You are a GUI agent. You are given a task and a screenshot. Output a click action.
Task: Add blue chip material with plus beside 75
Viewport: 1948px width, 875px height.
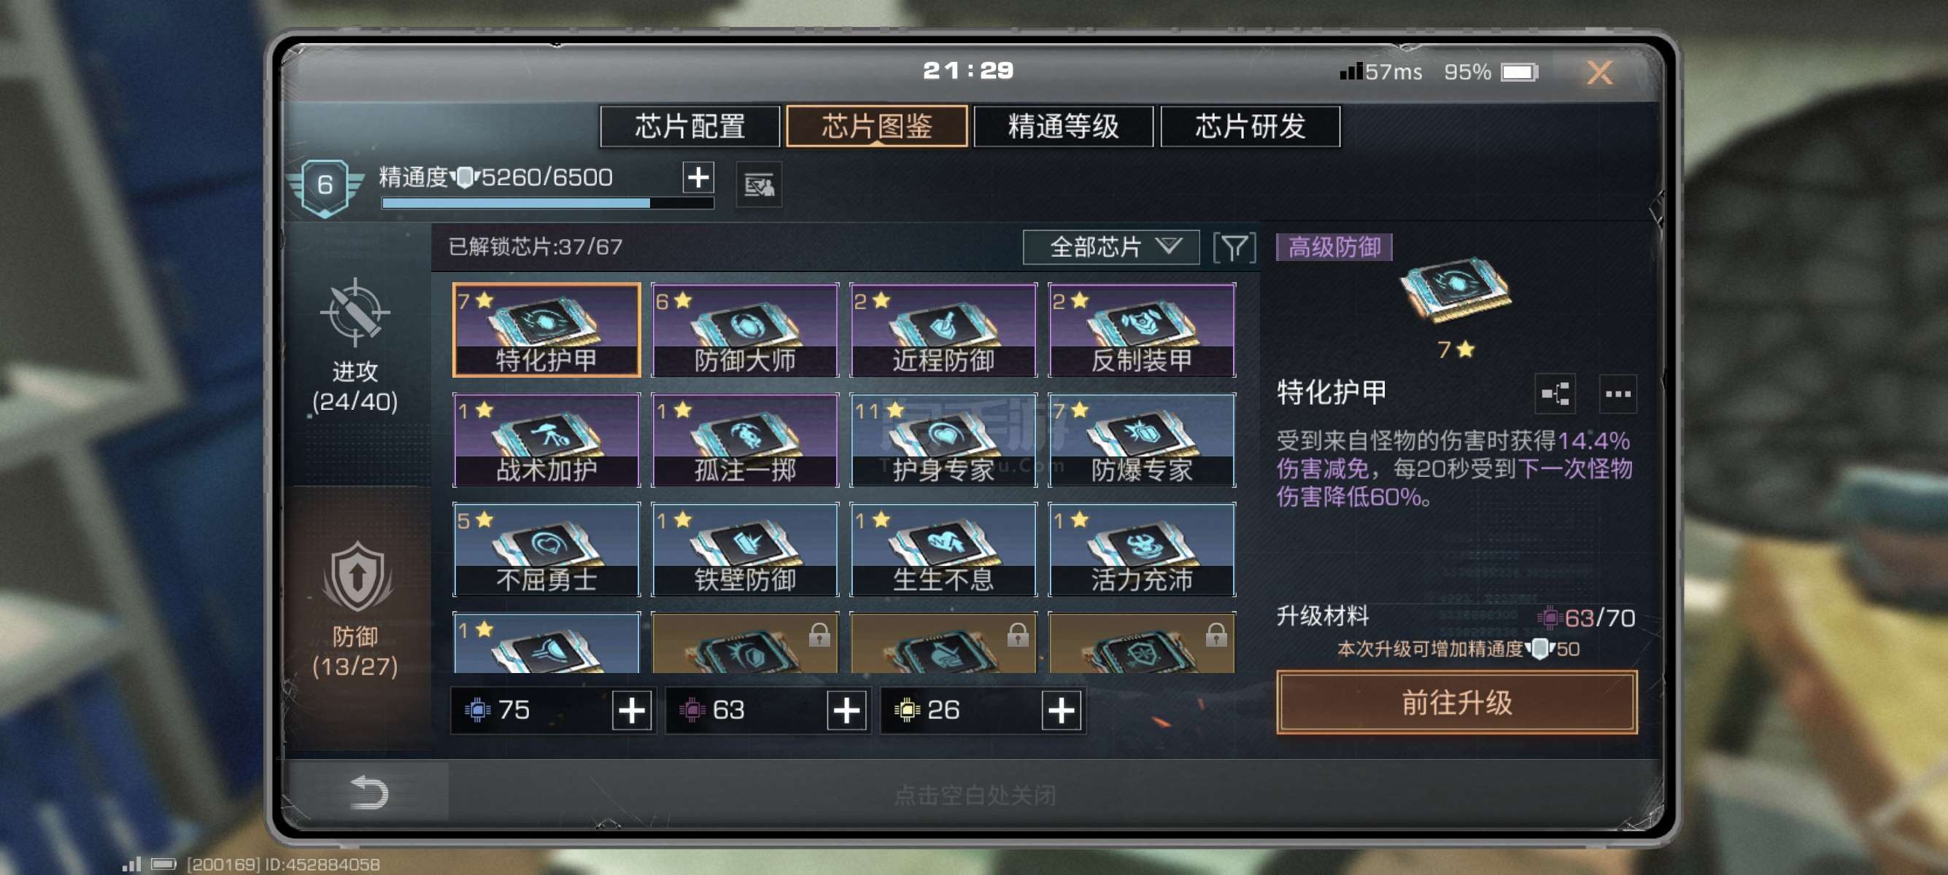[x=631, y=710]
